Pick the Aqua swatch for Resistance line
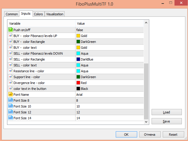This screenshot has width=188, height=141. click(x=78, y=71)
